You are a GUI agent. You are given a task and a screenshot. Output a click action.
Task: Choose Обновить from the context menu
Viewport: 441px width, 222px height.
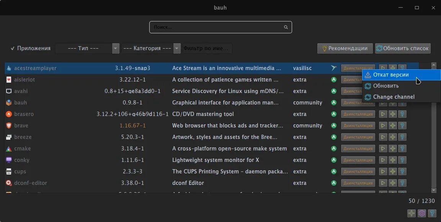[401, 86]
